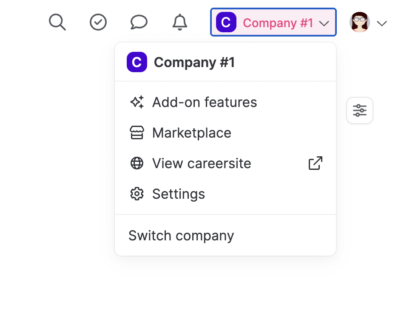Click the chevron in Company #1 selector

[x=324, y=23]
